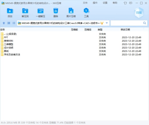The height and width of the screenshot is (125, 149).
Task: Click the 添加 (Add) toolbar icon
Action: pyautogui.click(x=10, y=11)
